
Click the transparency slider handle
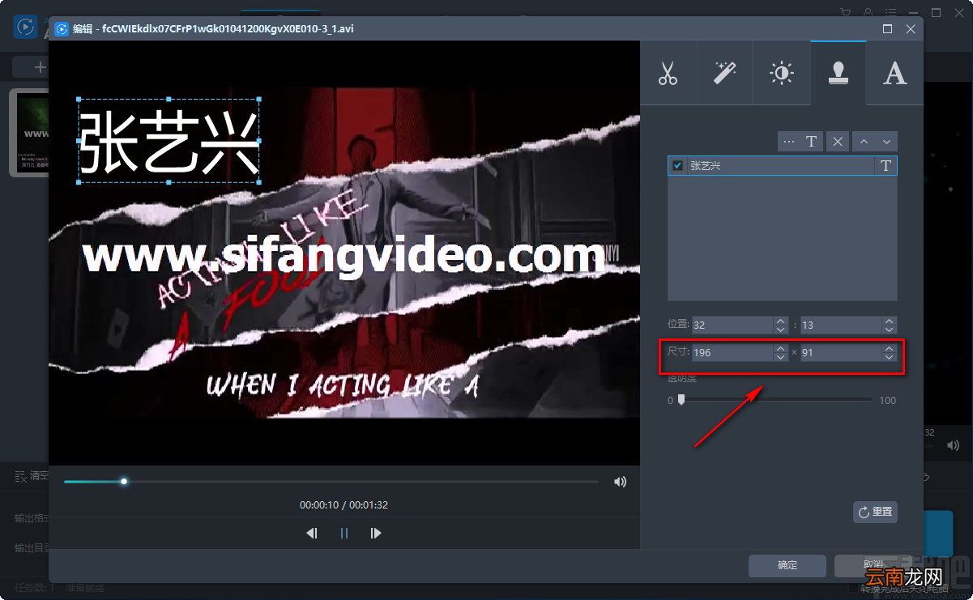681,399
